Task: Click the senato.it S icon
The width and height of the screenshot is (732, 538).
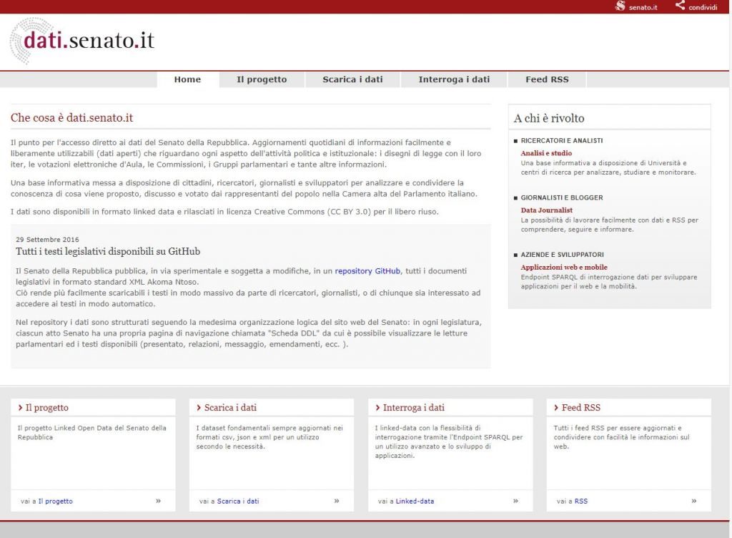Action: [x=620, y=6]
